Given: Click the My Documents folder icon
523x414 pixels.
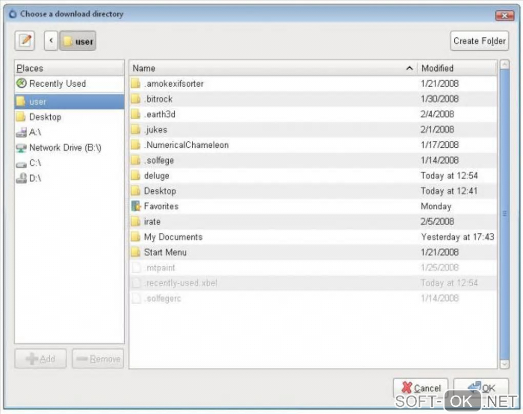Looking at the screenshot, I should pos(135,237).
